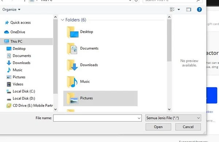Open the Organize menu
219x142 pixels.
pyautogui.click(x=11, y=9)
